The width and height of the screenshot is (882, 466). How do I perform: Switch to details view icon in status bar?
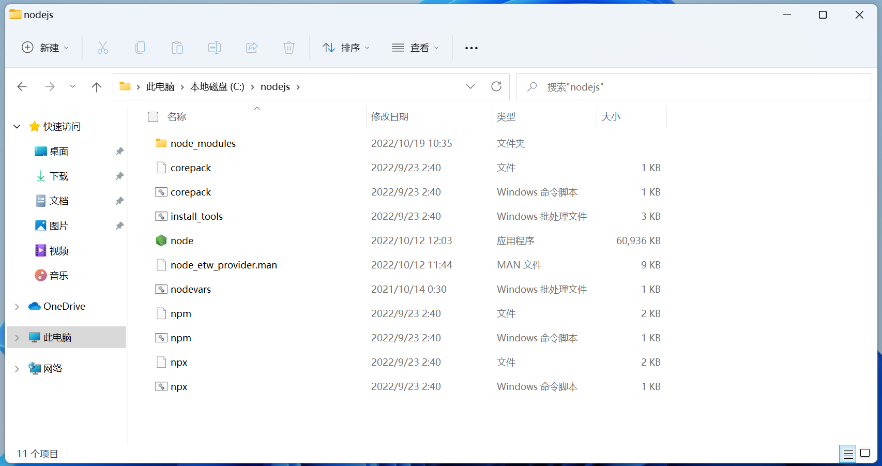point(848,454)
